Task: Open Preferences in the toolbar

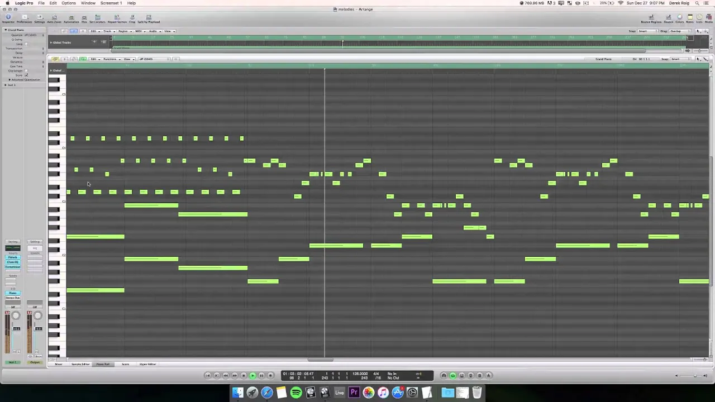Action: [x=24, y=19]
